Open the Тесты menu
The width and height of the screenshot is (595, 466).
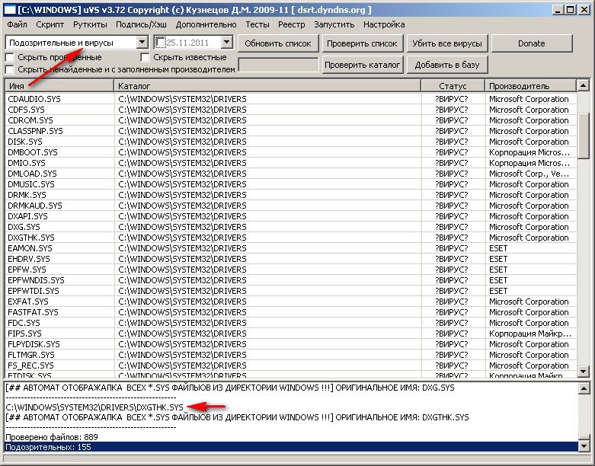click(258, 24)
